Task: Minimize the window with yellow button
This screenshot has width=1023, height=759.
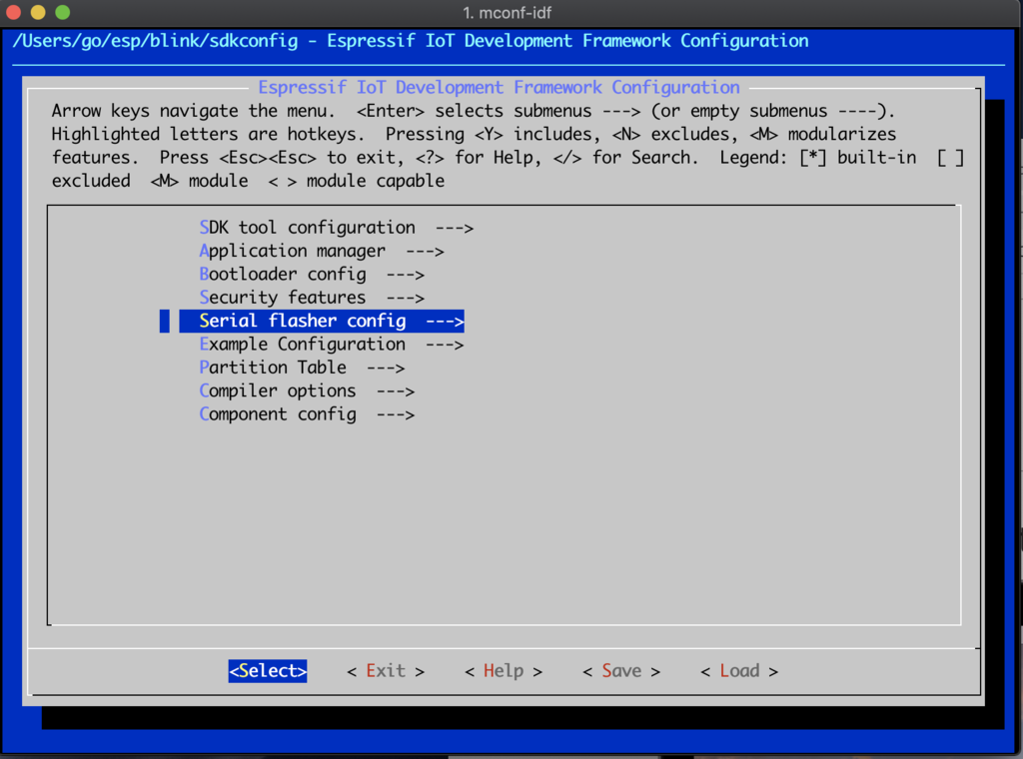Action: point(38,12)
